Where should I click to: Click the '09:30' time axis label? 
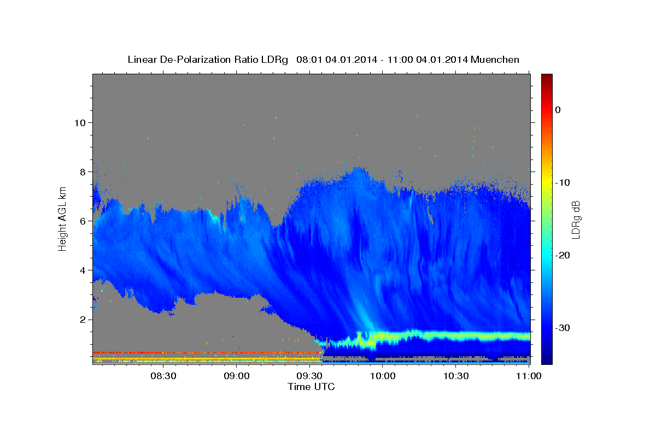[x=309, y=376]
